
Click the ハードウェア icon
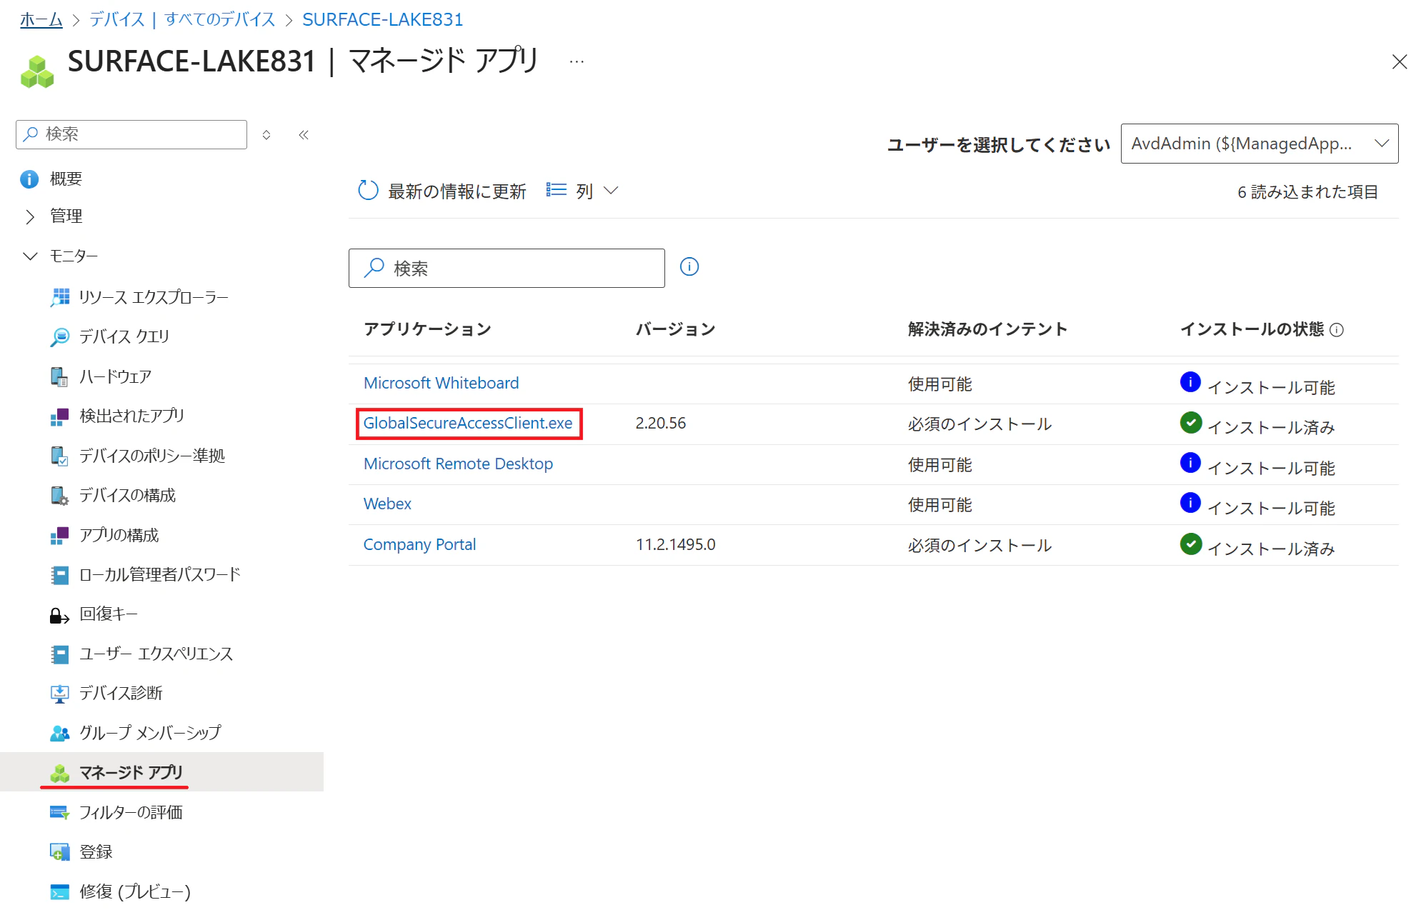click(60, 376)
